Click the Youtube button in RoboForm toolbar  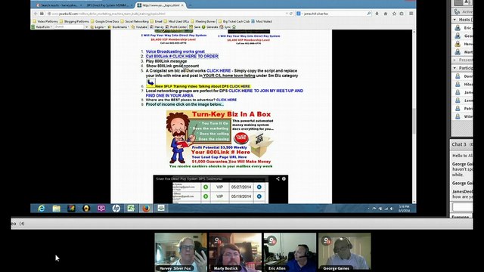(x=139, y=27)
